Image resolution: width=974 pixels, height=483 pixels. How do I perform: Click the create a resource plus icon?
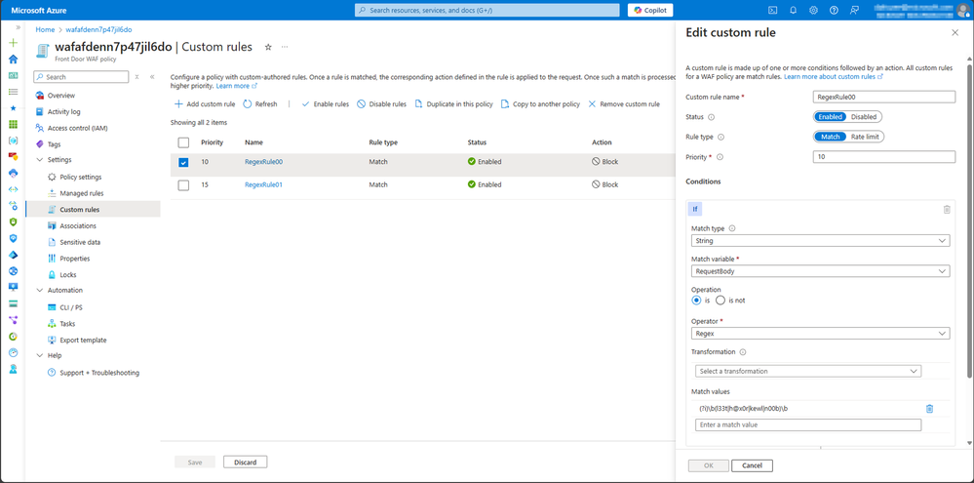point(13,43)
